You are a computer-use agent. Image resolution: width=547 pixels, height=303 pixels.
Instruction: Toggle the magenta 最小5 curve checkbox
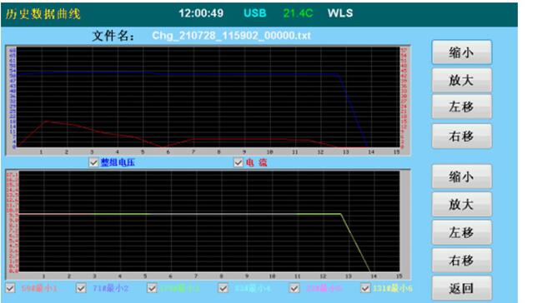click(294, 288)
